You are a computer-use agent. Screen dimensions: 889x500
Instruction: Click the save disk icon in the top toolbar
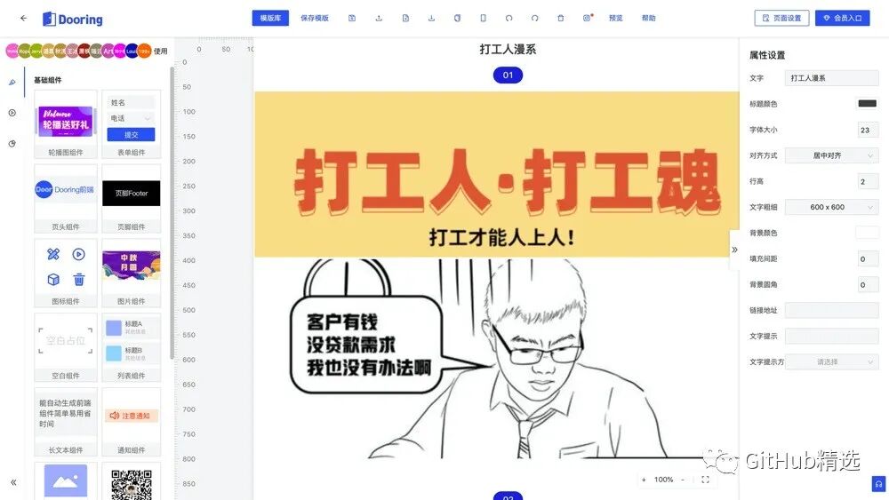352,18
